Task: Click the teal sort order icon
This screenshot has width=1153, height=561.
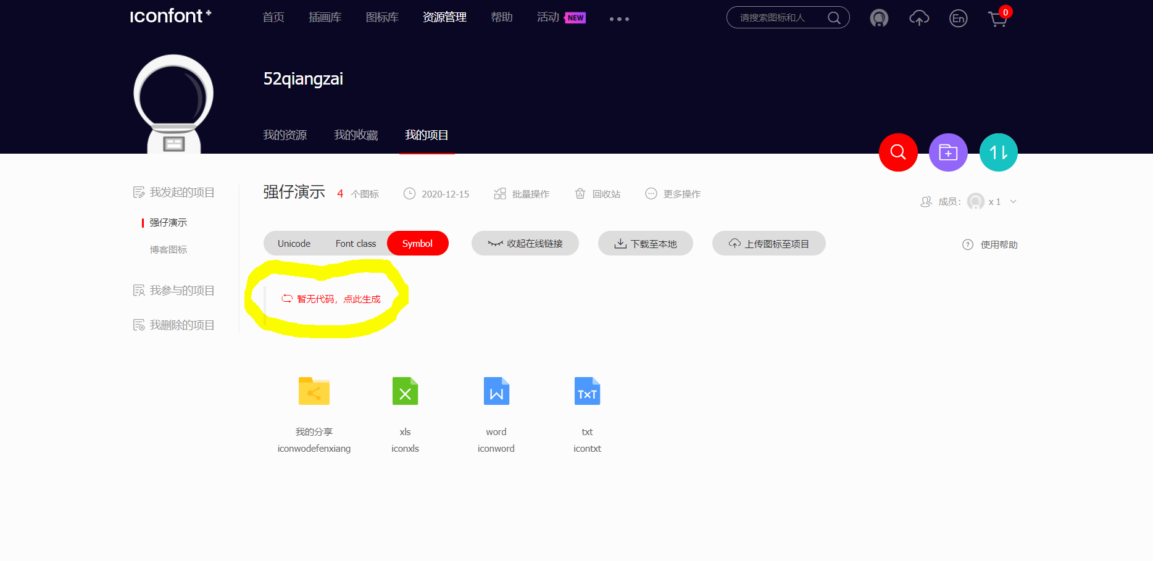Action: pos(998,152)
